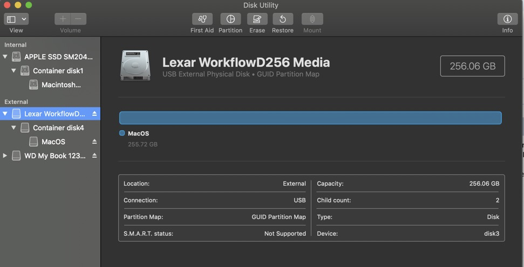Collapse Lexar WorkflowD disk tree
Image resolution: width=524 pixels, height=267 pixels.
5,114
